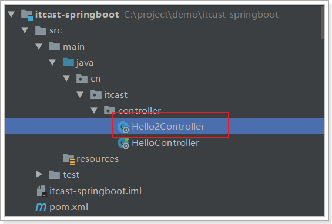Click the resources folder icon
332x224 pixels.
[x=69, y=159]
